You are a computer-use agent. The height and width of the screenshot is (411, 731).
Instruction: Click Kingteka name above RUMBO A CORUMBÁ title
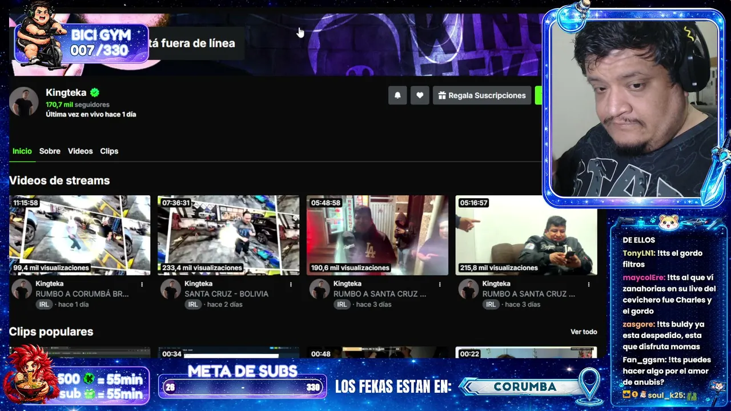50,284
